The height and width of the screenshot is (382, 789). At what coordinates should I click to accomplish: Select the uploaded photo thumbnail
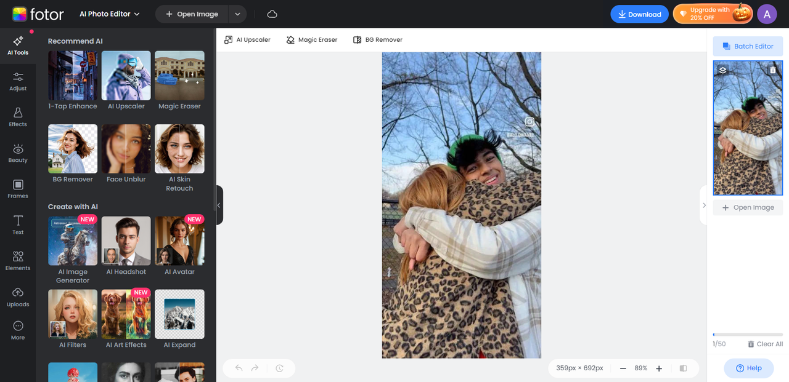coord(748,128)
